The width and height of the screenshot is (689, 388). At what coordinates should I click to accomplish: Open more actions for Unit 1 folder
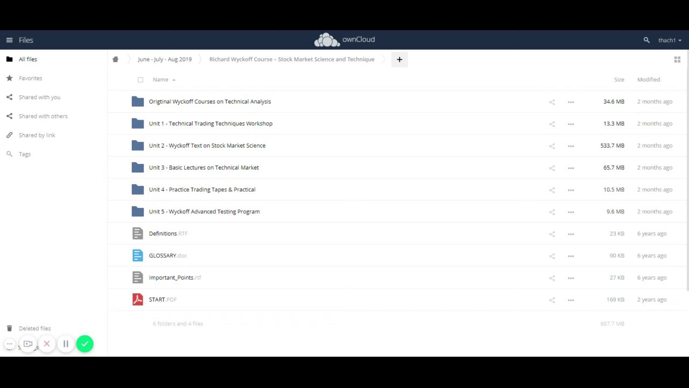coord(571,124)
